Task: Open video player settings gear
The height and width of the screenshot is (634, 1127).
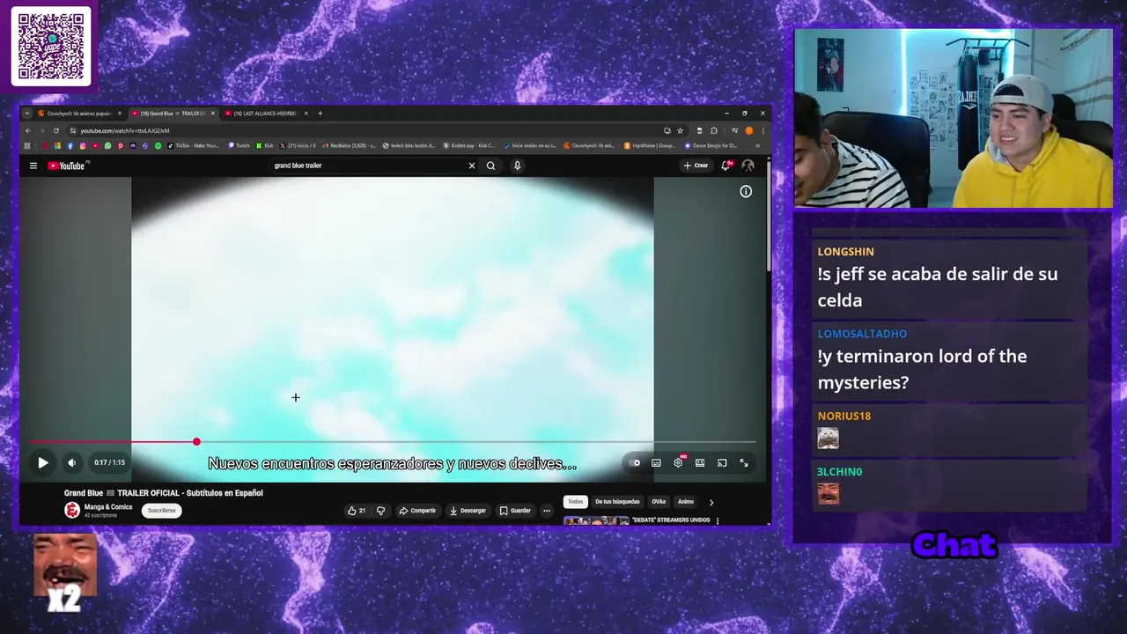Action: 678,462
